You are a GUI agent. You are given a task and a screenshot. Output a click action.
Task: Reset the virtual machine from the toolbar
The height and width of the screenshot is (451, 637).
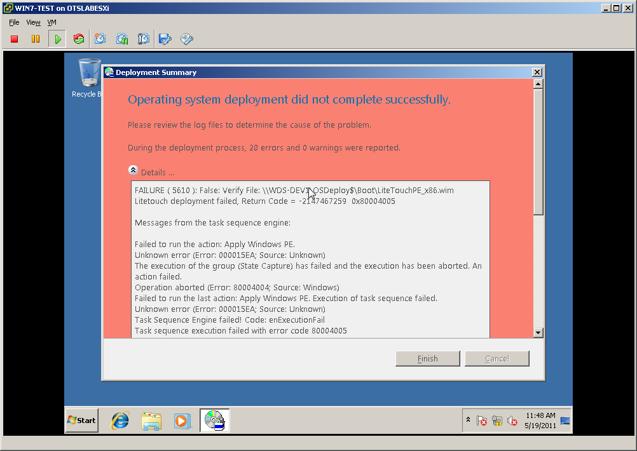[x=79, y=39]
